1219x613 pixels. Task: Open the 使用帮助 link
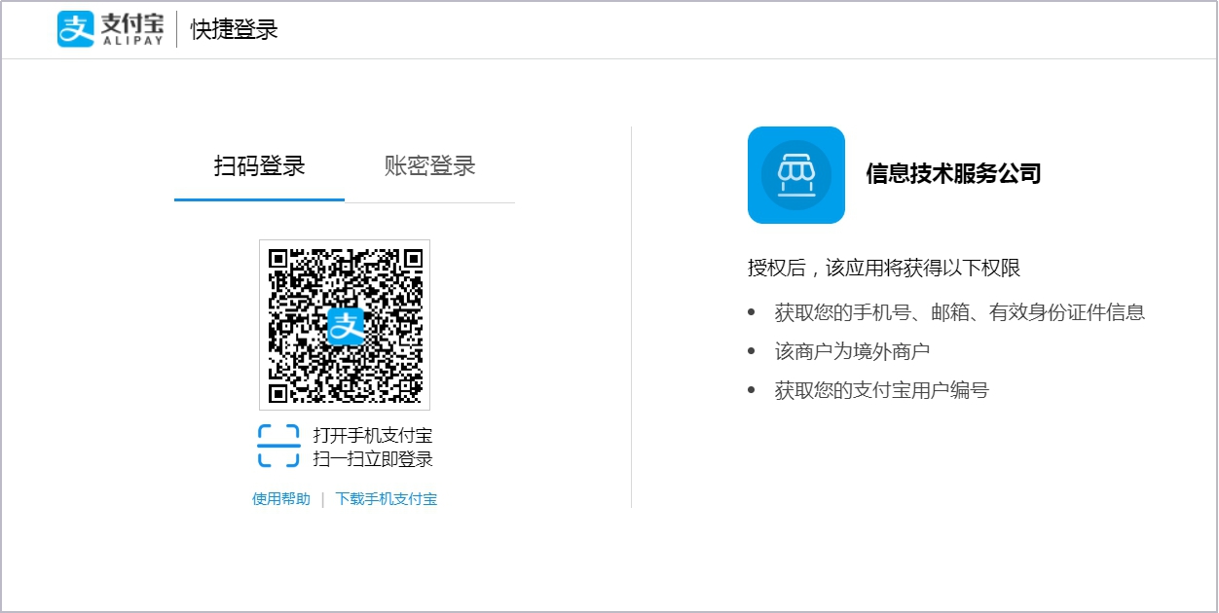(x=280, y=498)
